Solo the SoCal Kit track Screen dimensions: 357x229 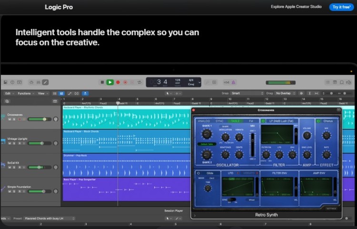tap(14, 167)
